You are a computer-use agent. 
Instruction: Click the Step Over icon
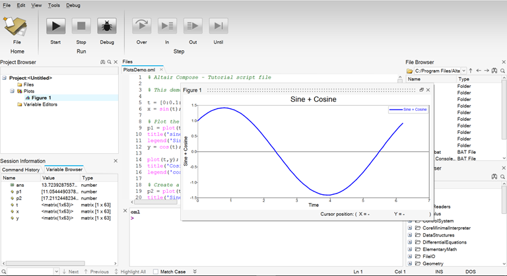point(141,26)
